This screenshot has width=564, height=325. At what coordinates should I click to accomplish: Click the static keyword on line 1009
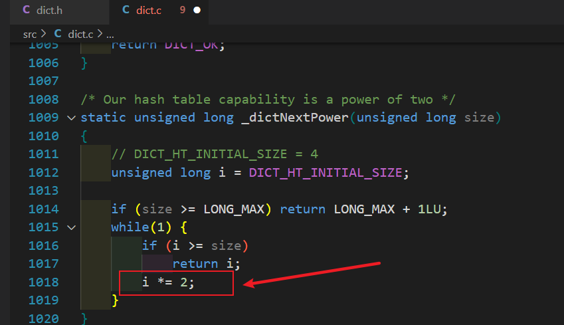coord(103,118)
